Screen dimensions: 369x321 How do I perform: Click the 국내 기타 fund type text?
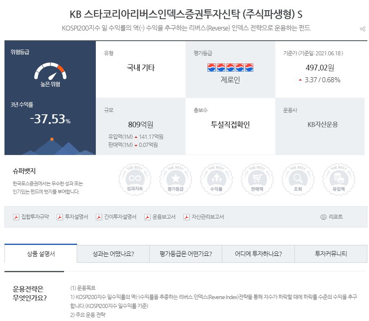[141, 68]
